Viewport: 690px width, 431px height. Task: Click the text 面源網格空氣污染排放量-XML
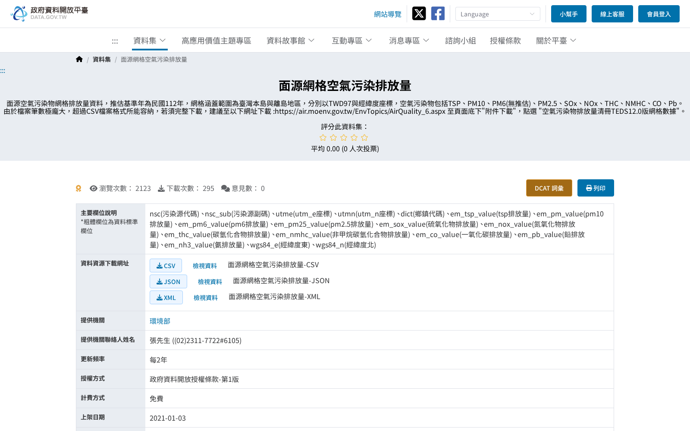click(274, 297)
